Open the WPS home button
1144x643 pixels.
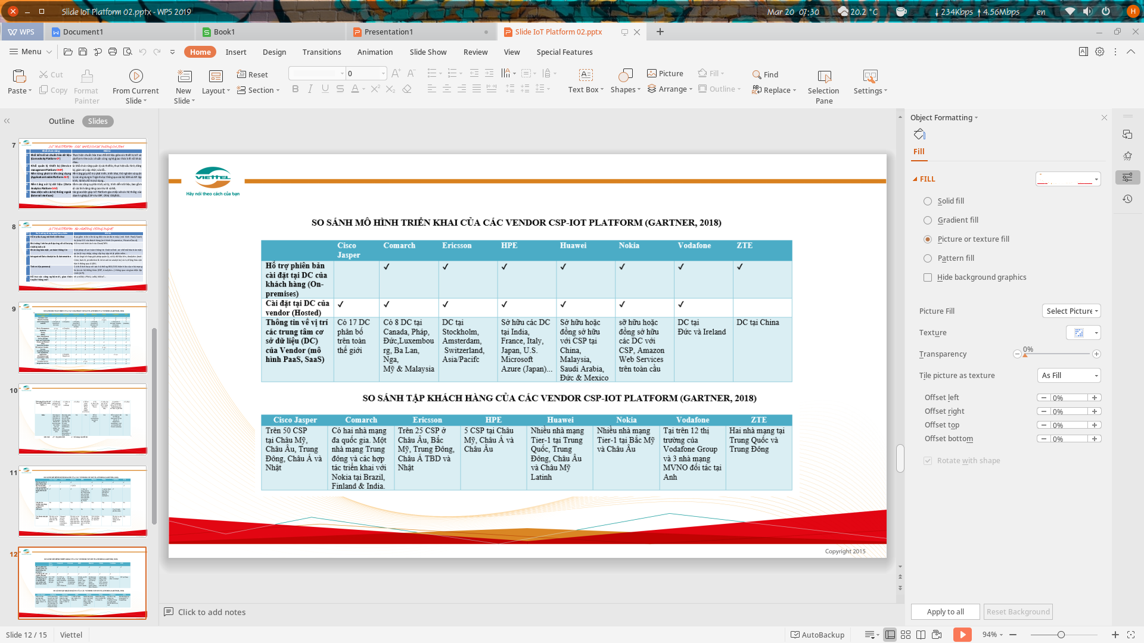21,32
